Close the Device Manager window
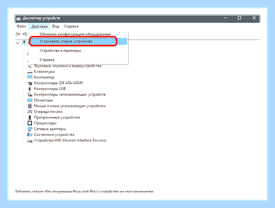 (x=254, y=18)
